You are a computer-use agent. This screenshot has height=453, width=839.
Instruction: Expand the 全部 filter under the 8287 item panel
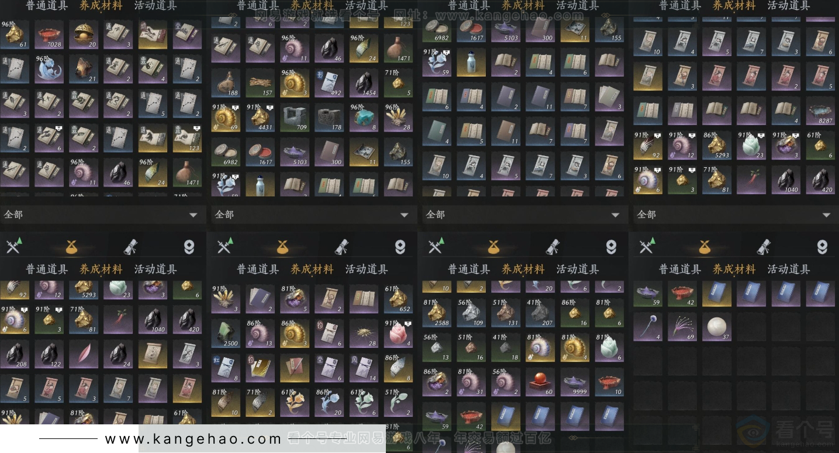pos(735,215)
